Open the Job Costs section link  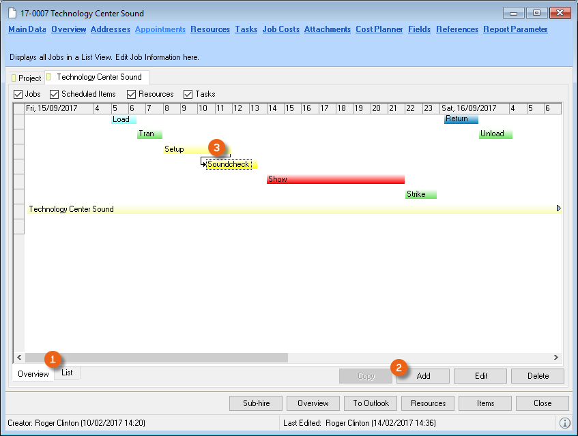click(280, 29)
